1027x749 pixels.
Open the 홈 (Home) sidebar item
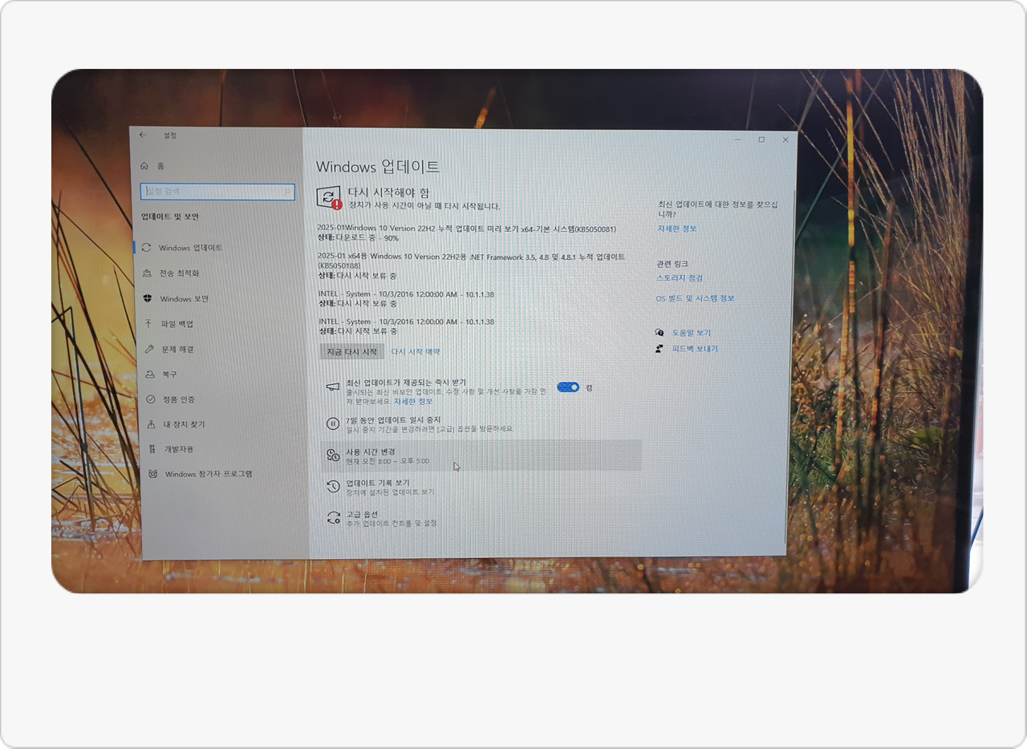[152, 166]
